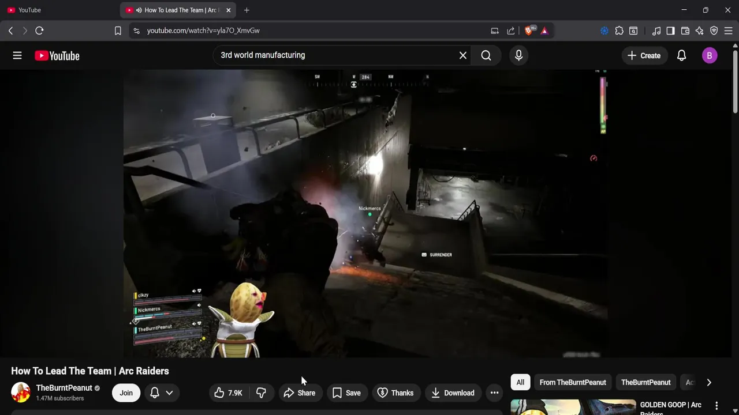Open Leo AI sparkle icon
This screenshot has height=415, width=739.
tap(700, 31)
